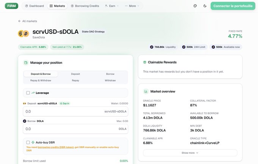Enable the Auto-buy DBR checkbox
The width and height of the screenshot is (258, 164).
(x=28, y=142)
